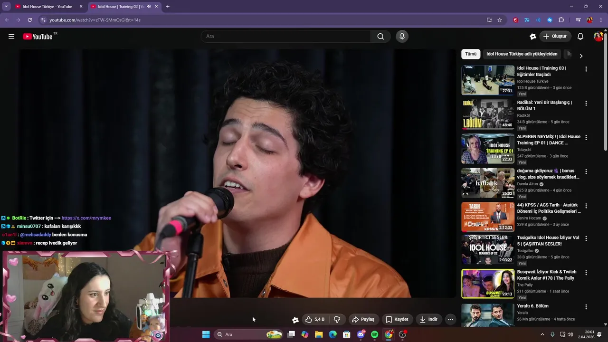Viewport: 608px width, 342px height.
Task: Open the red circular browser extension
Action: pyautogui.click(x=515, y=20)
